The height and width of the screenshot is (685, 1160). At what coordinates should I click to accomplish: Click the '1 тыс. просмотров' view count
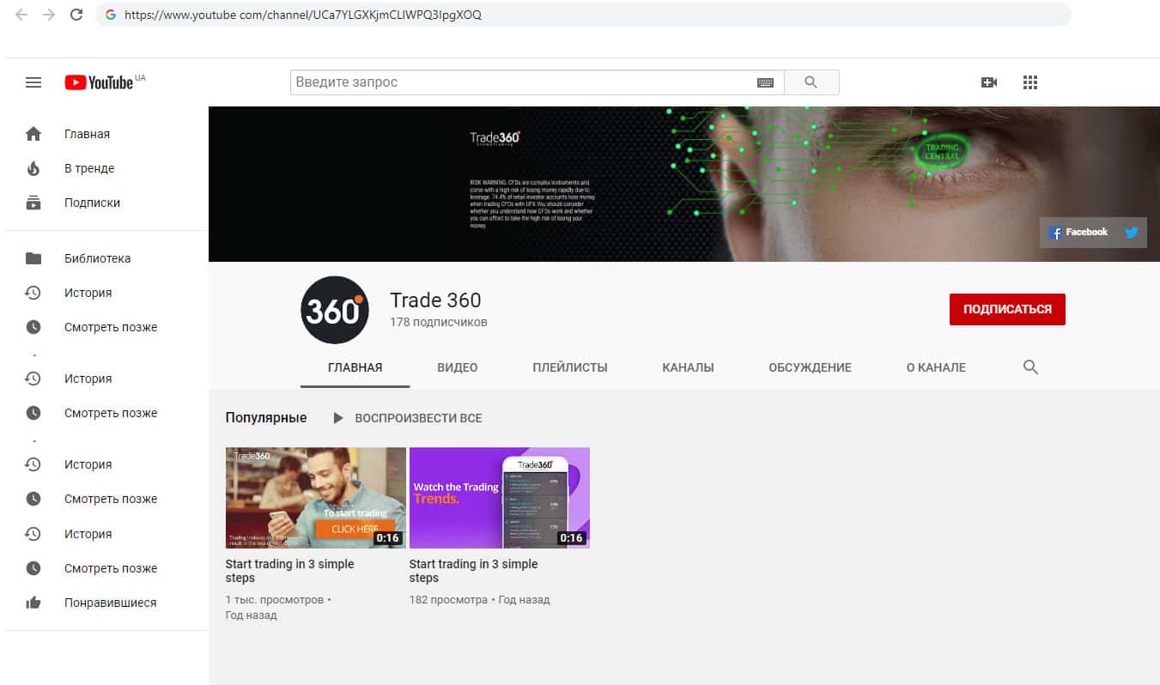[x=275, y=600]
